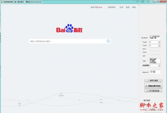This screenshot has height=113, width=167.
Task: Click the 2.2手动抓取数据 button
Action: (x=153, y=91)
